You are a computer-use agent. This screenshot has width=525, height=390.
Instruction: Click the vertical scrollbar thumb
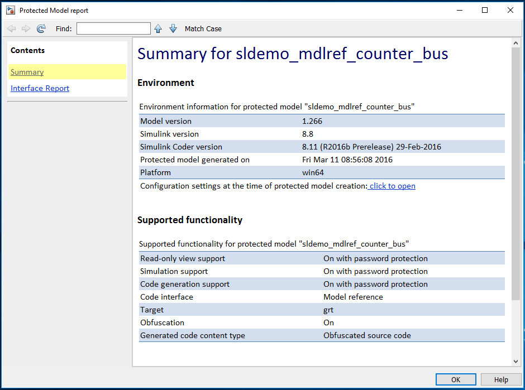pyautogui.click(x=516, y=174)
